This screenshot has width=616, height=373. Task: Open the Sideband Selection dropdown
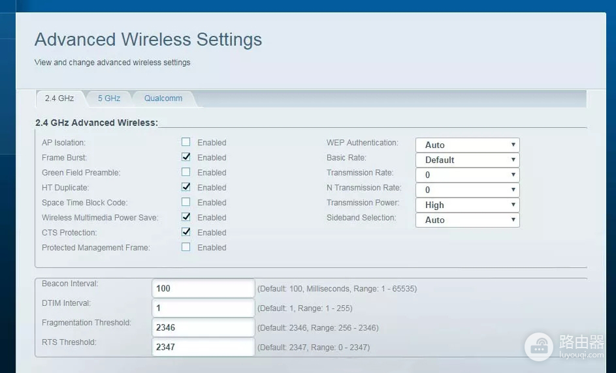click(467, 220)
